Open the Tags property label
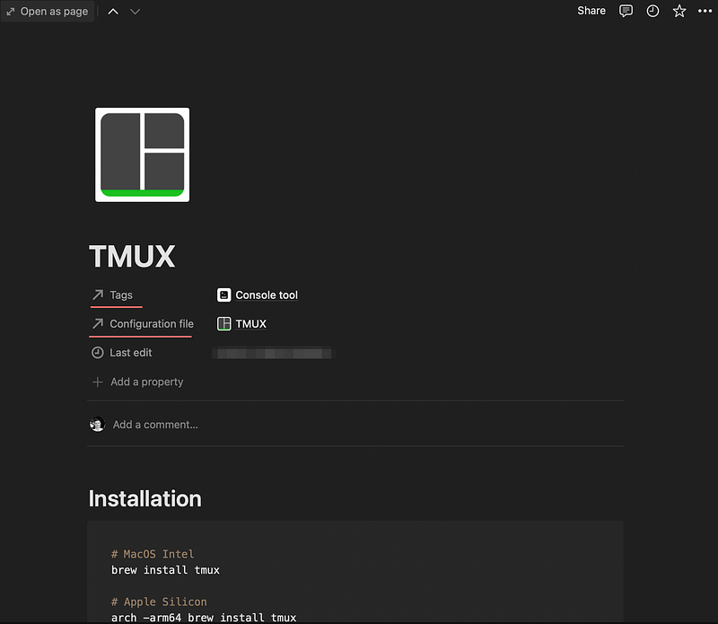Viewport: 718px width, 624px height. click(112, 295)
